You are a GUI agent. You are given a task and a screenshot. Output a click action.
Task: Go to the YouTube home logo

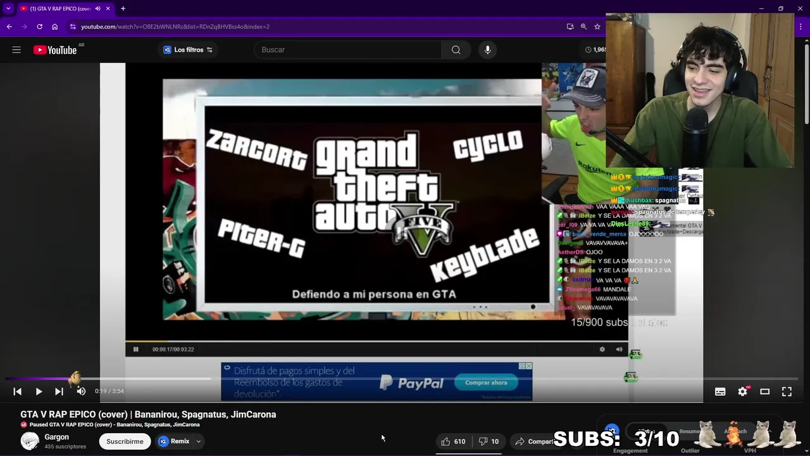(x=55, y=50)
